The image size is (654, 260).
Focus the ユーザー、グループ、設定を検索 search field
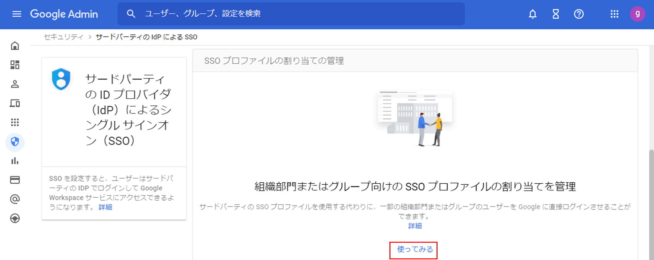point(291,14)
